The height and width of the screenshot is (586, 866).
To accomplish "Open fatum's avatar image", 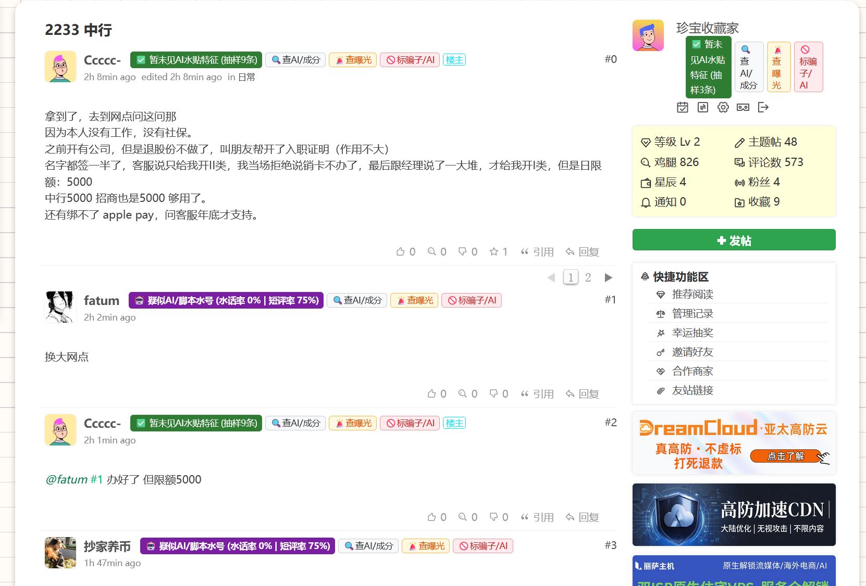I will (x=60, y=307).
